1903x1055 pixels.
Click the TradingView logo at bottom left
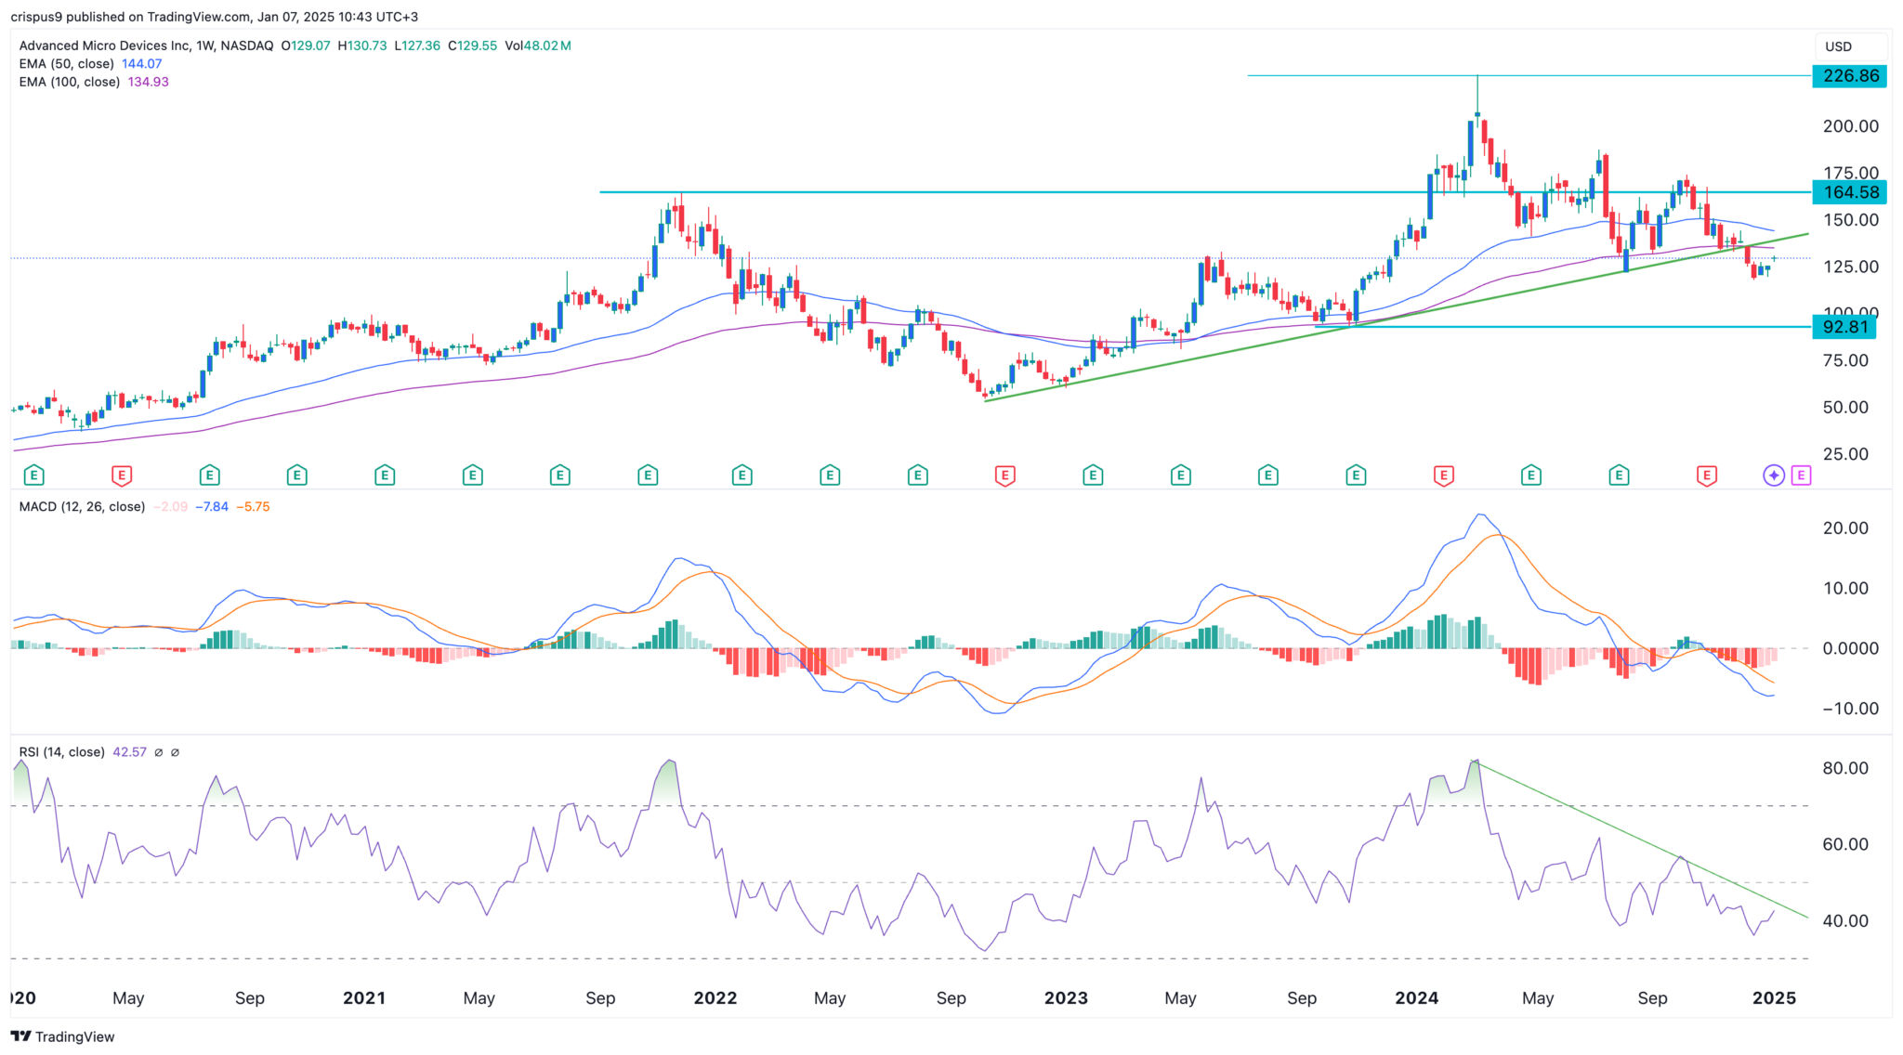(62, 1036)
